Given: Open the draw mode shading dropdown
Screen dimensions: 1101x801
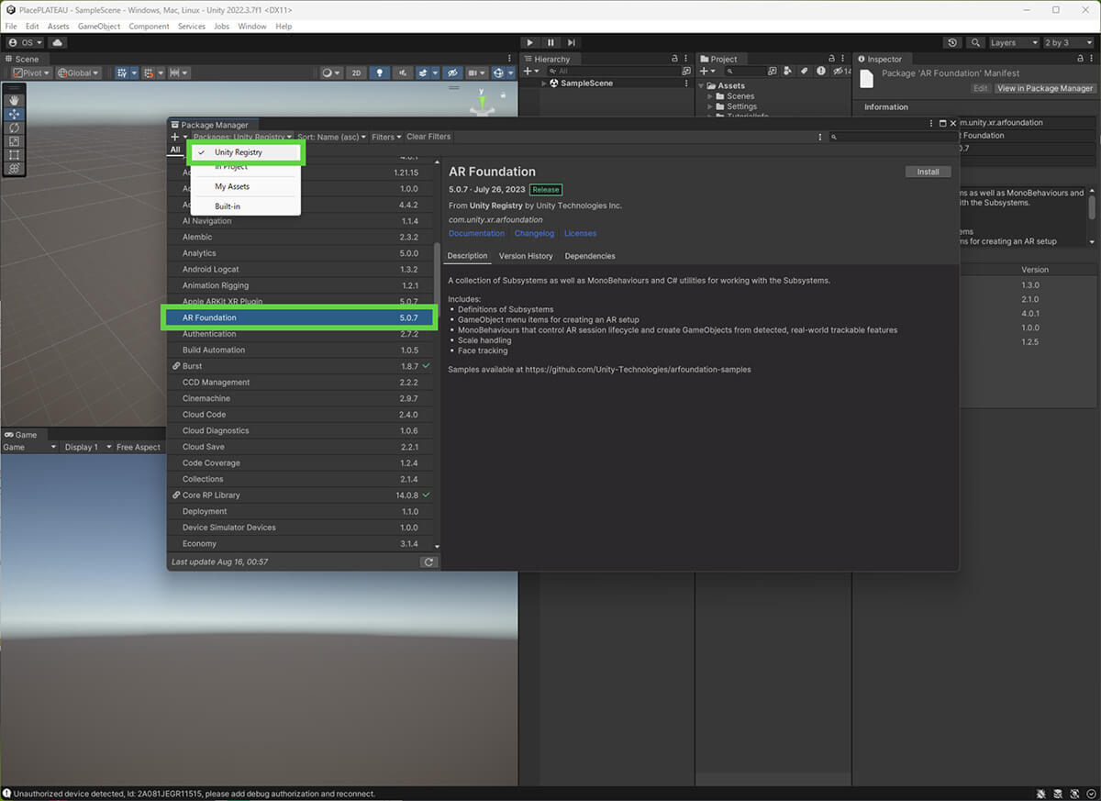Looking at the screenshot, I should tap(331, 72).
